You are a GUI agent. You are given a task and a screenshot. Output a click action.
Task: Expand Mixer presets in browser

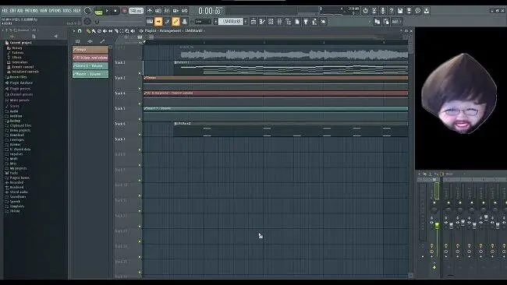point(19,100)
